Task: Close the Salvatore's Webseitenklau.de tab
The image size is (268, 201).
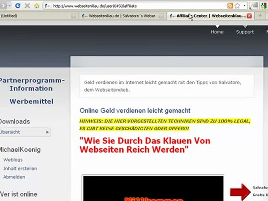Action: click(x=162, y=16)
